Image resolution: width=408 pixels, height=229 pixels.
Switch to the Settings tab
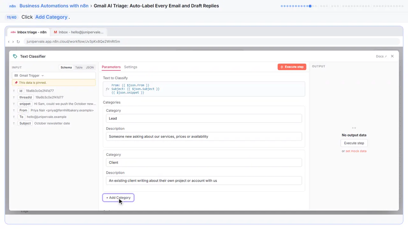pyautogui.click(x=131, y=67)
